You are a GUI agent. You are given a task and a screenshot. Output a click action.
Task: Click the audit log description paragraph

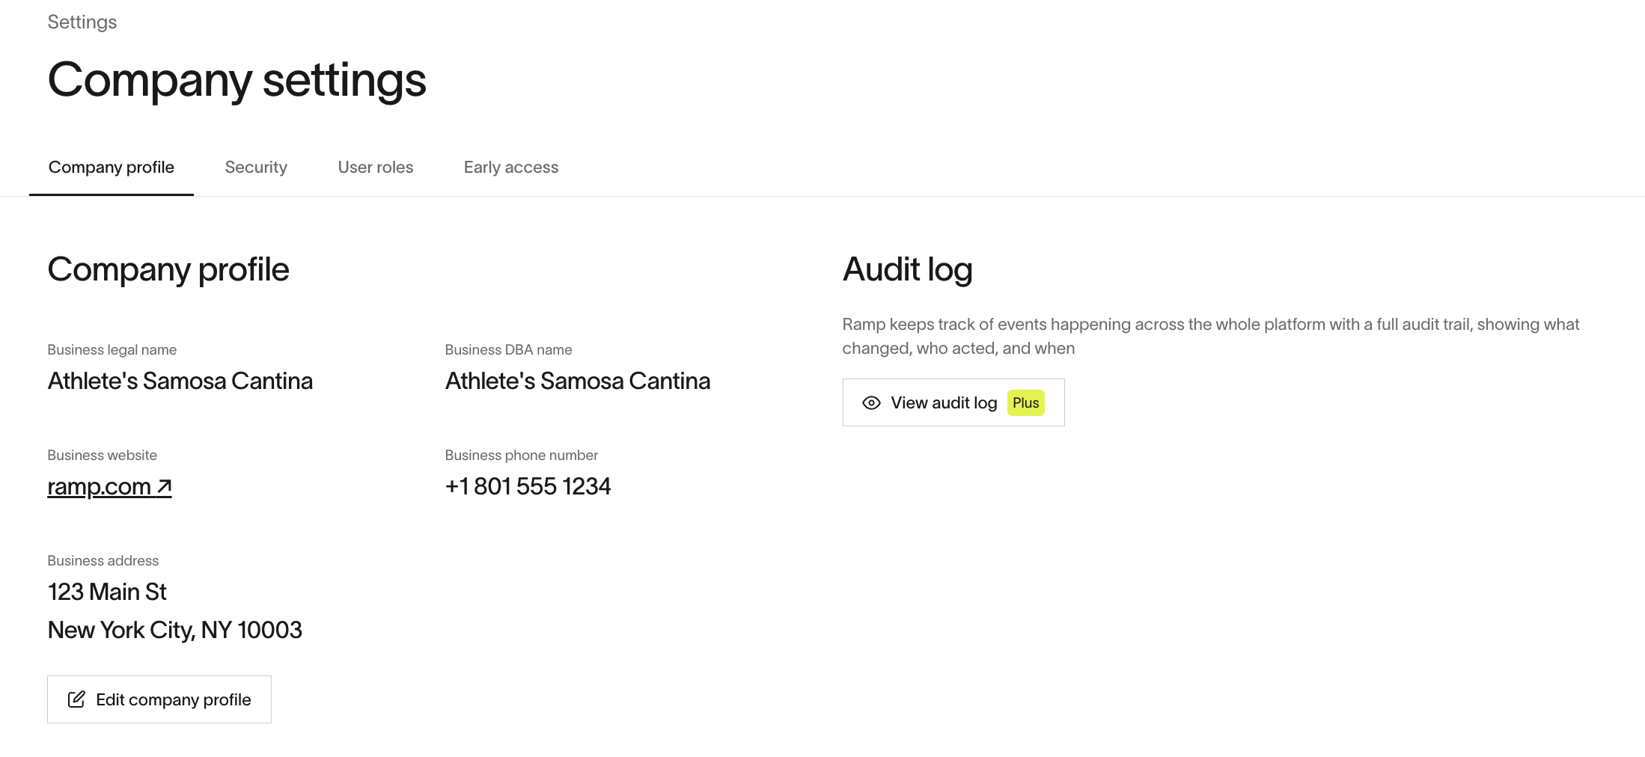coord(1210,337)
